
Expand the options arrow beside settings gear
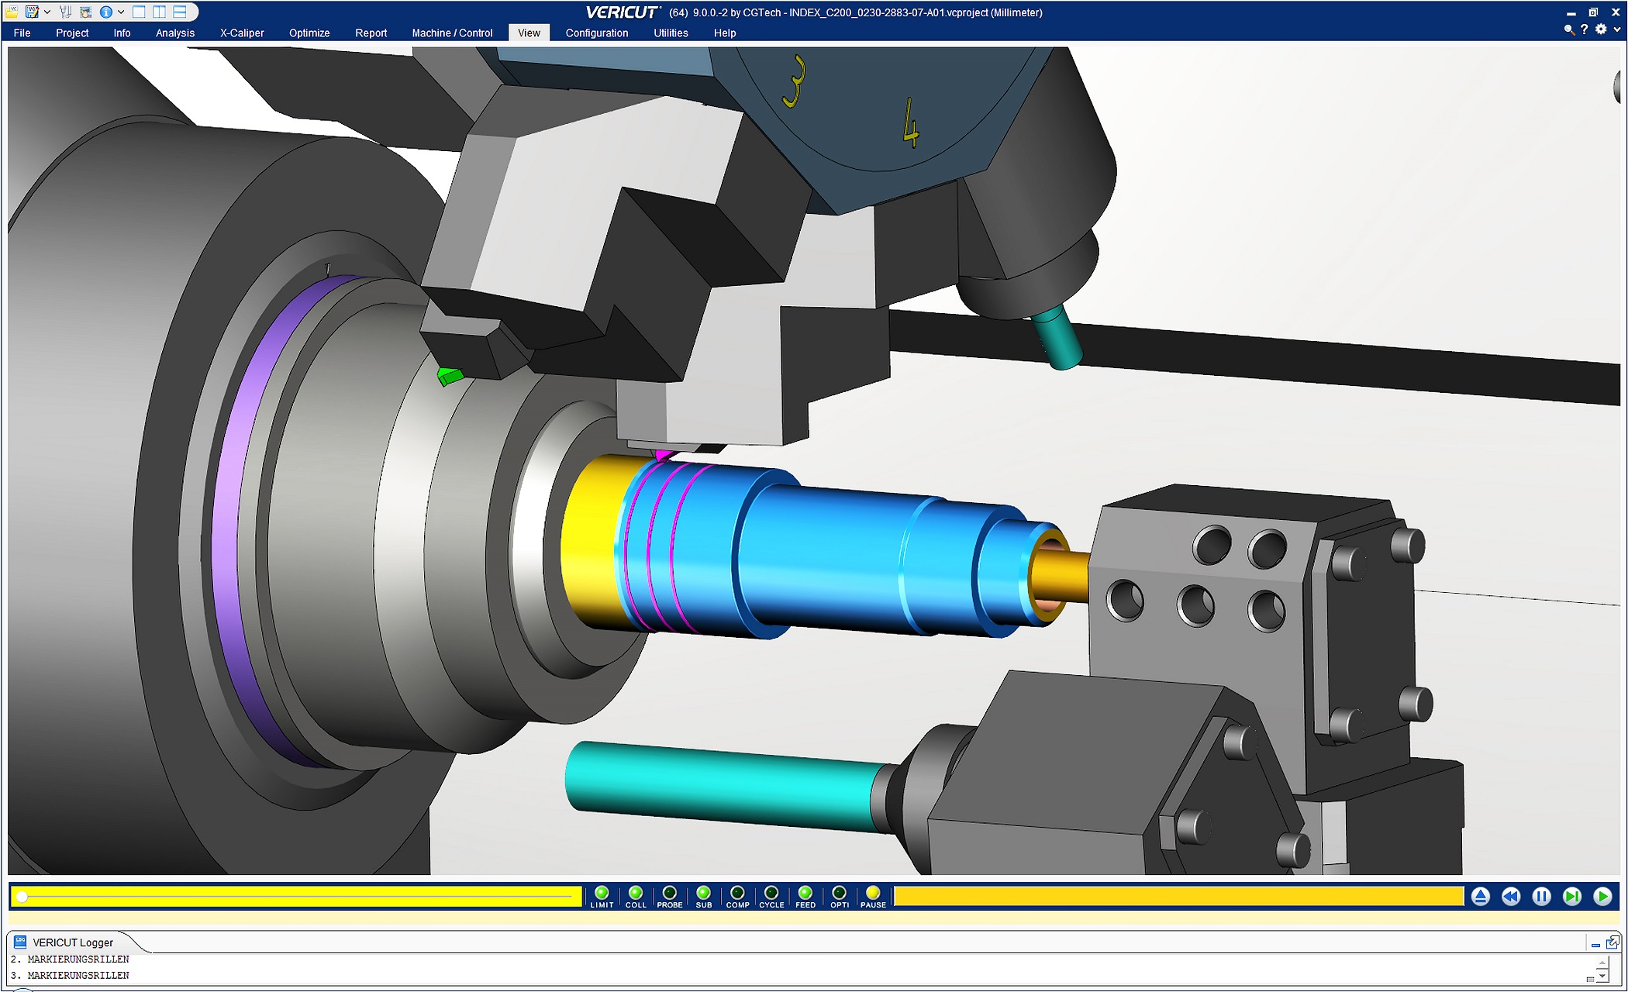coord(1617,29)
